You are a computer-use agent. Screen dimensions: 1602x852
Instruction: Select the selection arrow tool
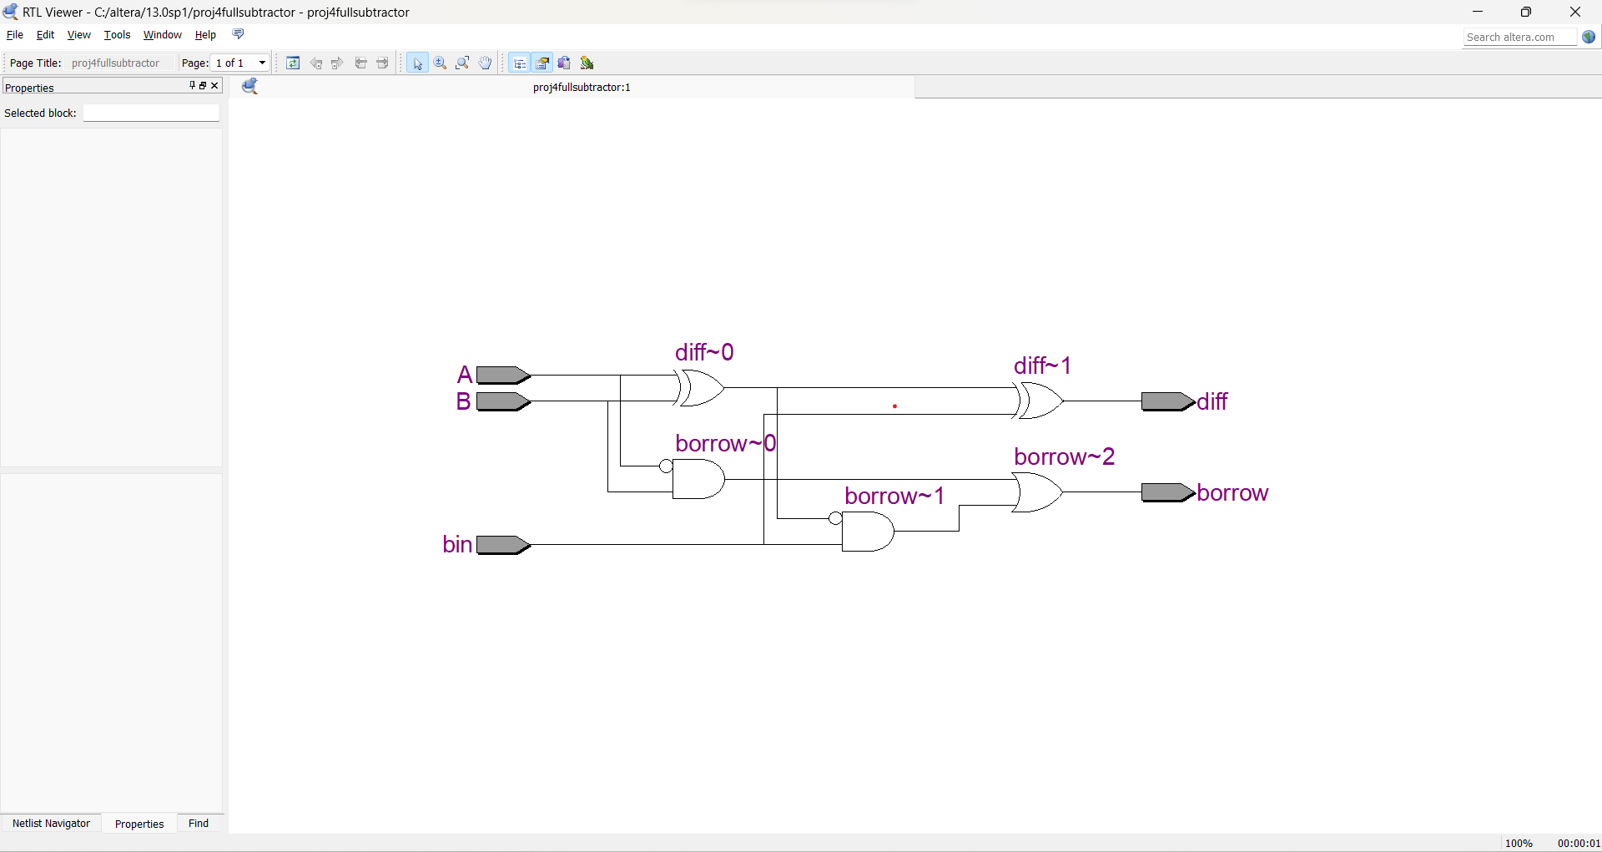[417, 63]
